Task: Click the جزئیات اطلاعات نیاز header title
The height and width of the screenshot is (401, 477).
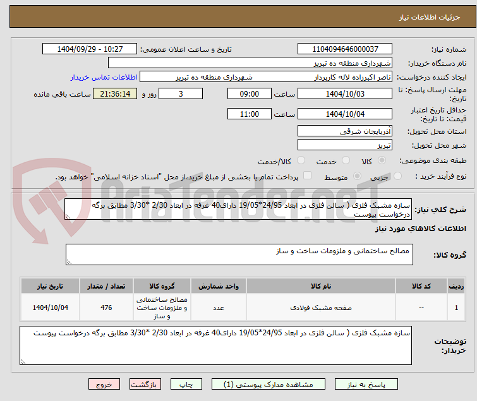Action: (x=430, y=17)
